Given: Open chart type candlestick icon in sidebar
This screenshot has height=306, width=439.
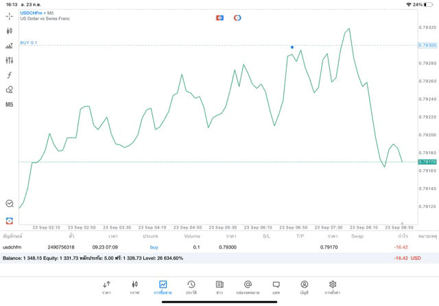Looking at the screenshot, I should point(9,31).
